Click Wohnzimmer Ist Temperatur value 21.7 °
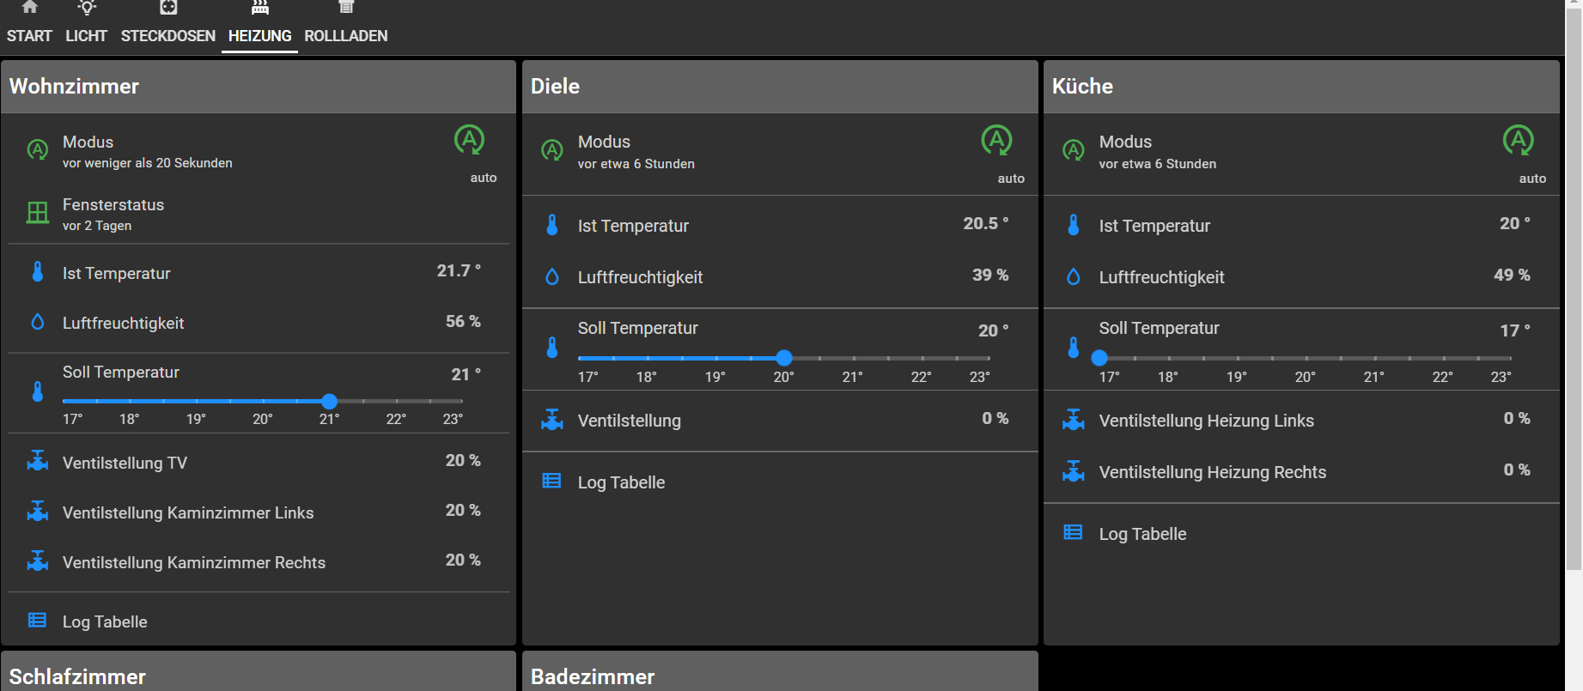Image resolution: width=1583 pixels, height=691 pixels. pyautogui.click(x=459, y=270)
